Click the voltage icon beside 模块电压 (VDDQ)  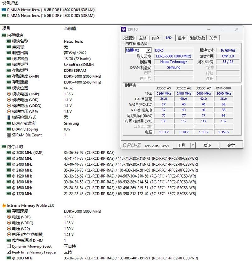tap(9, 105)
